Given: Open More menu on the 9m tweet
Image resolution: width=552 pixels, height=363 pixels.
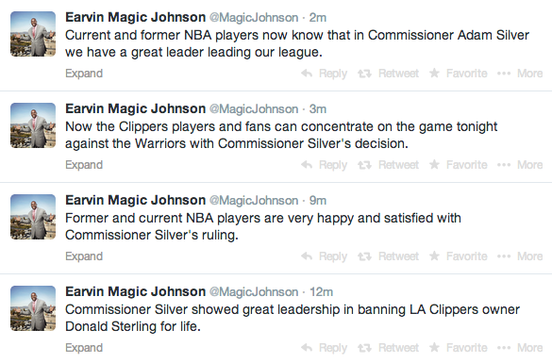Looking at the screenshot, I should [x=520, y=256].
